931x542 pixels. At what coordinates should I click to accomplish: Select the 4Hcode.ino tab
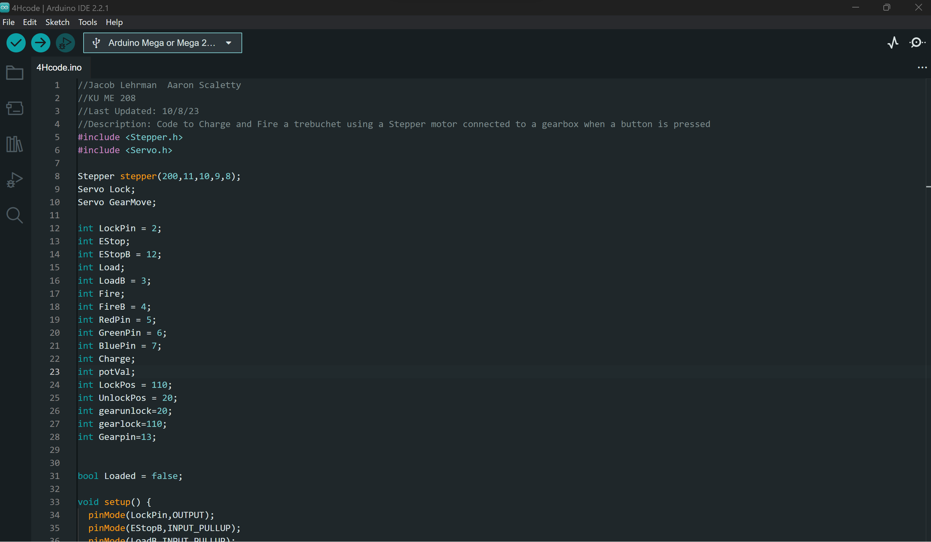click(59, 67)
